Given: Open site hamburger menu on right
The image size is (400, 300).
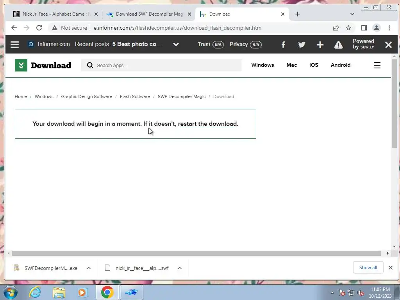Looking at the screenshot, I should pos(377,65).
